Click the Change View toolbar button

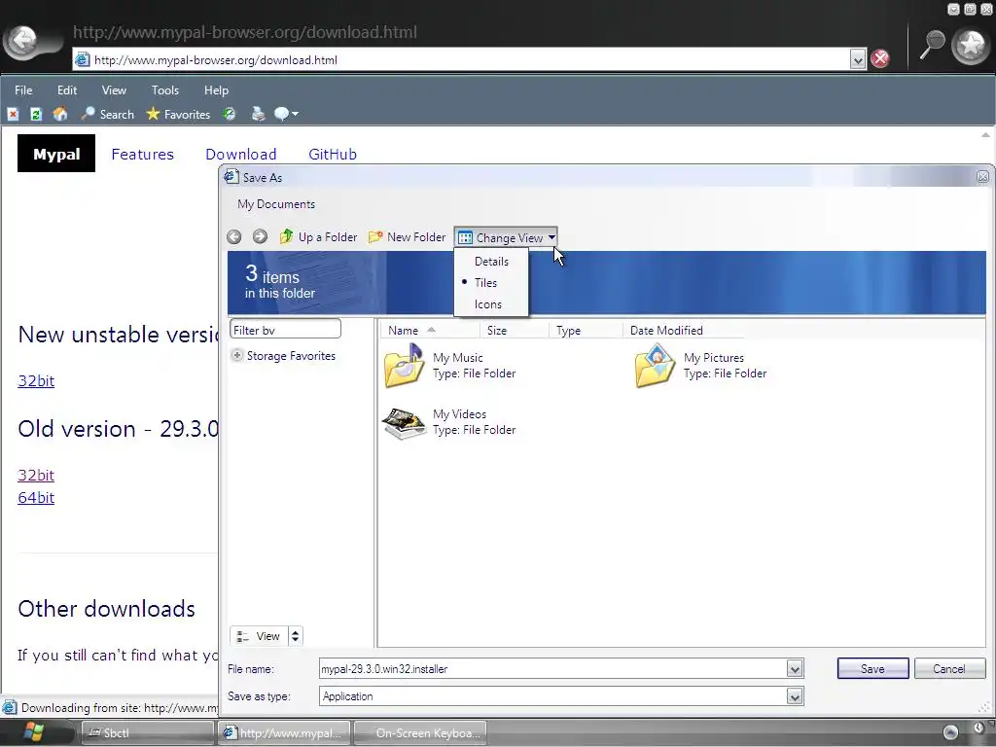pyautogui.click(x=506, y=237)
